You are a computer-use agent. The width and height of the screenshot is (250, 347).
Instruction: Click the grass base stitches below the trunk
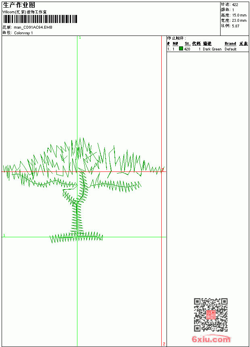(x=76, y=237)
